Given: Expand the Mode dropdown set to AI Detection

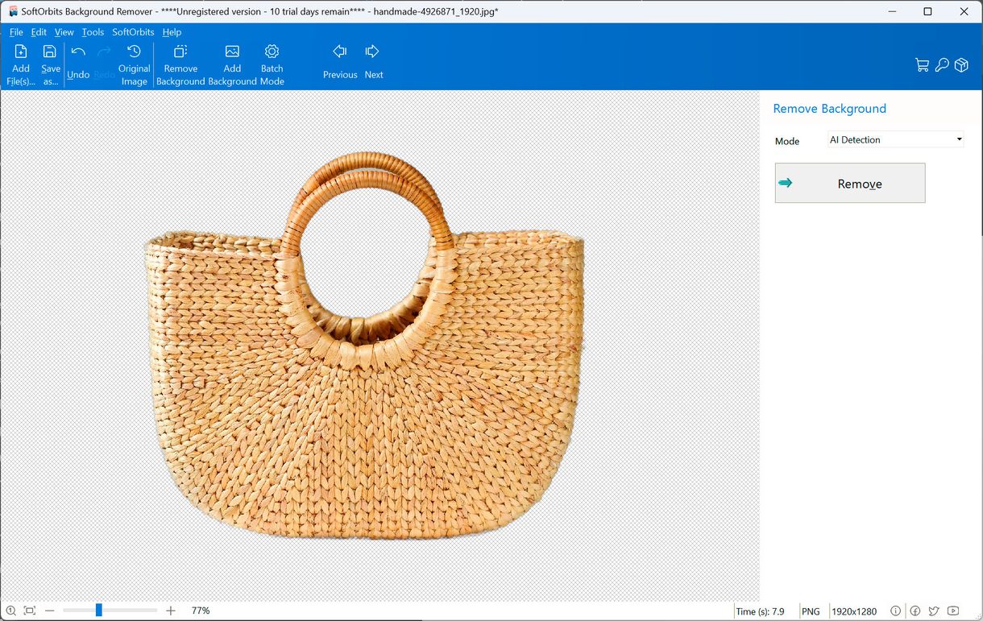Looking at the screenshot, I should [896, 139].
